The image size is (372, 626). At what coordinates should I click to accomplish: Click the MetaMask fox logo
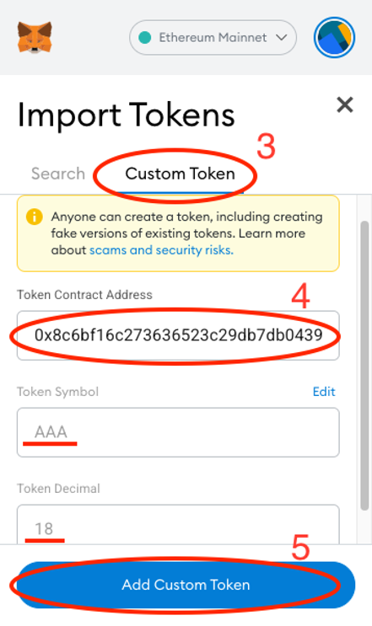click(35, 37)
